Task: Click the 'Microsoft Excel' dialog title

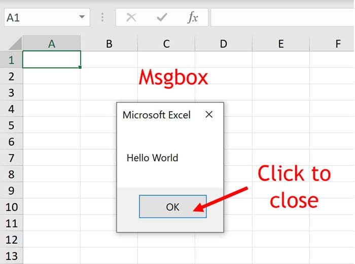Action: (156, 115)
